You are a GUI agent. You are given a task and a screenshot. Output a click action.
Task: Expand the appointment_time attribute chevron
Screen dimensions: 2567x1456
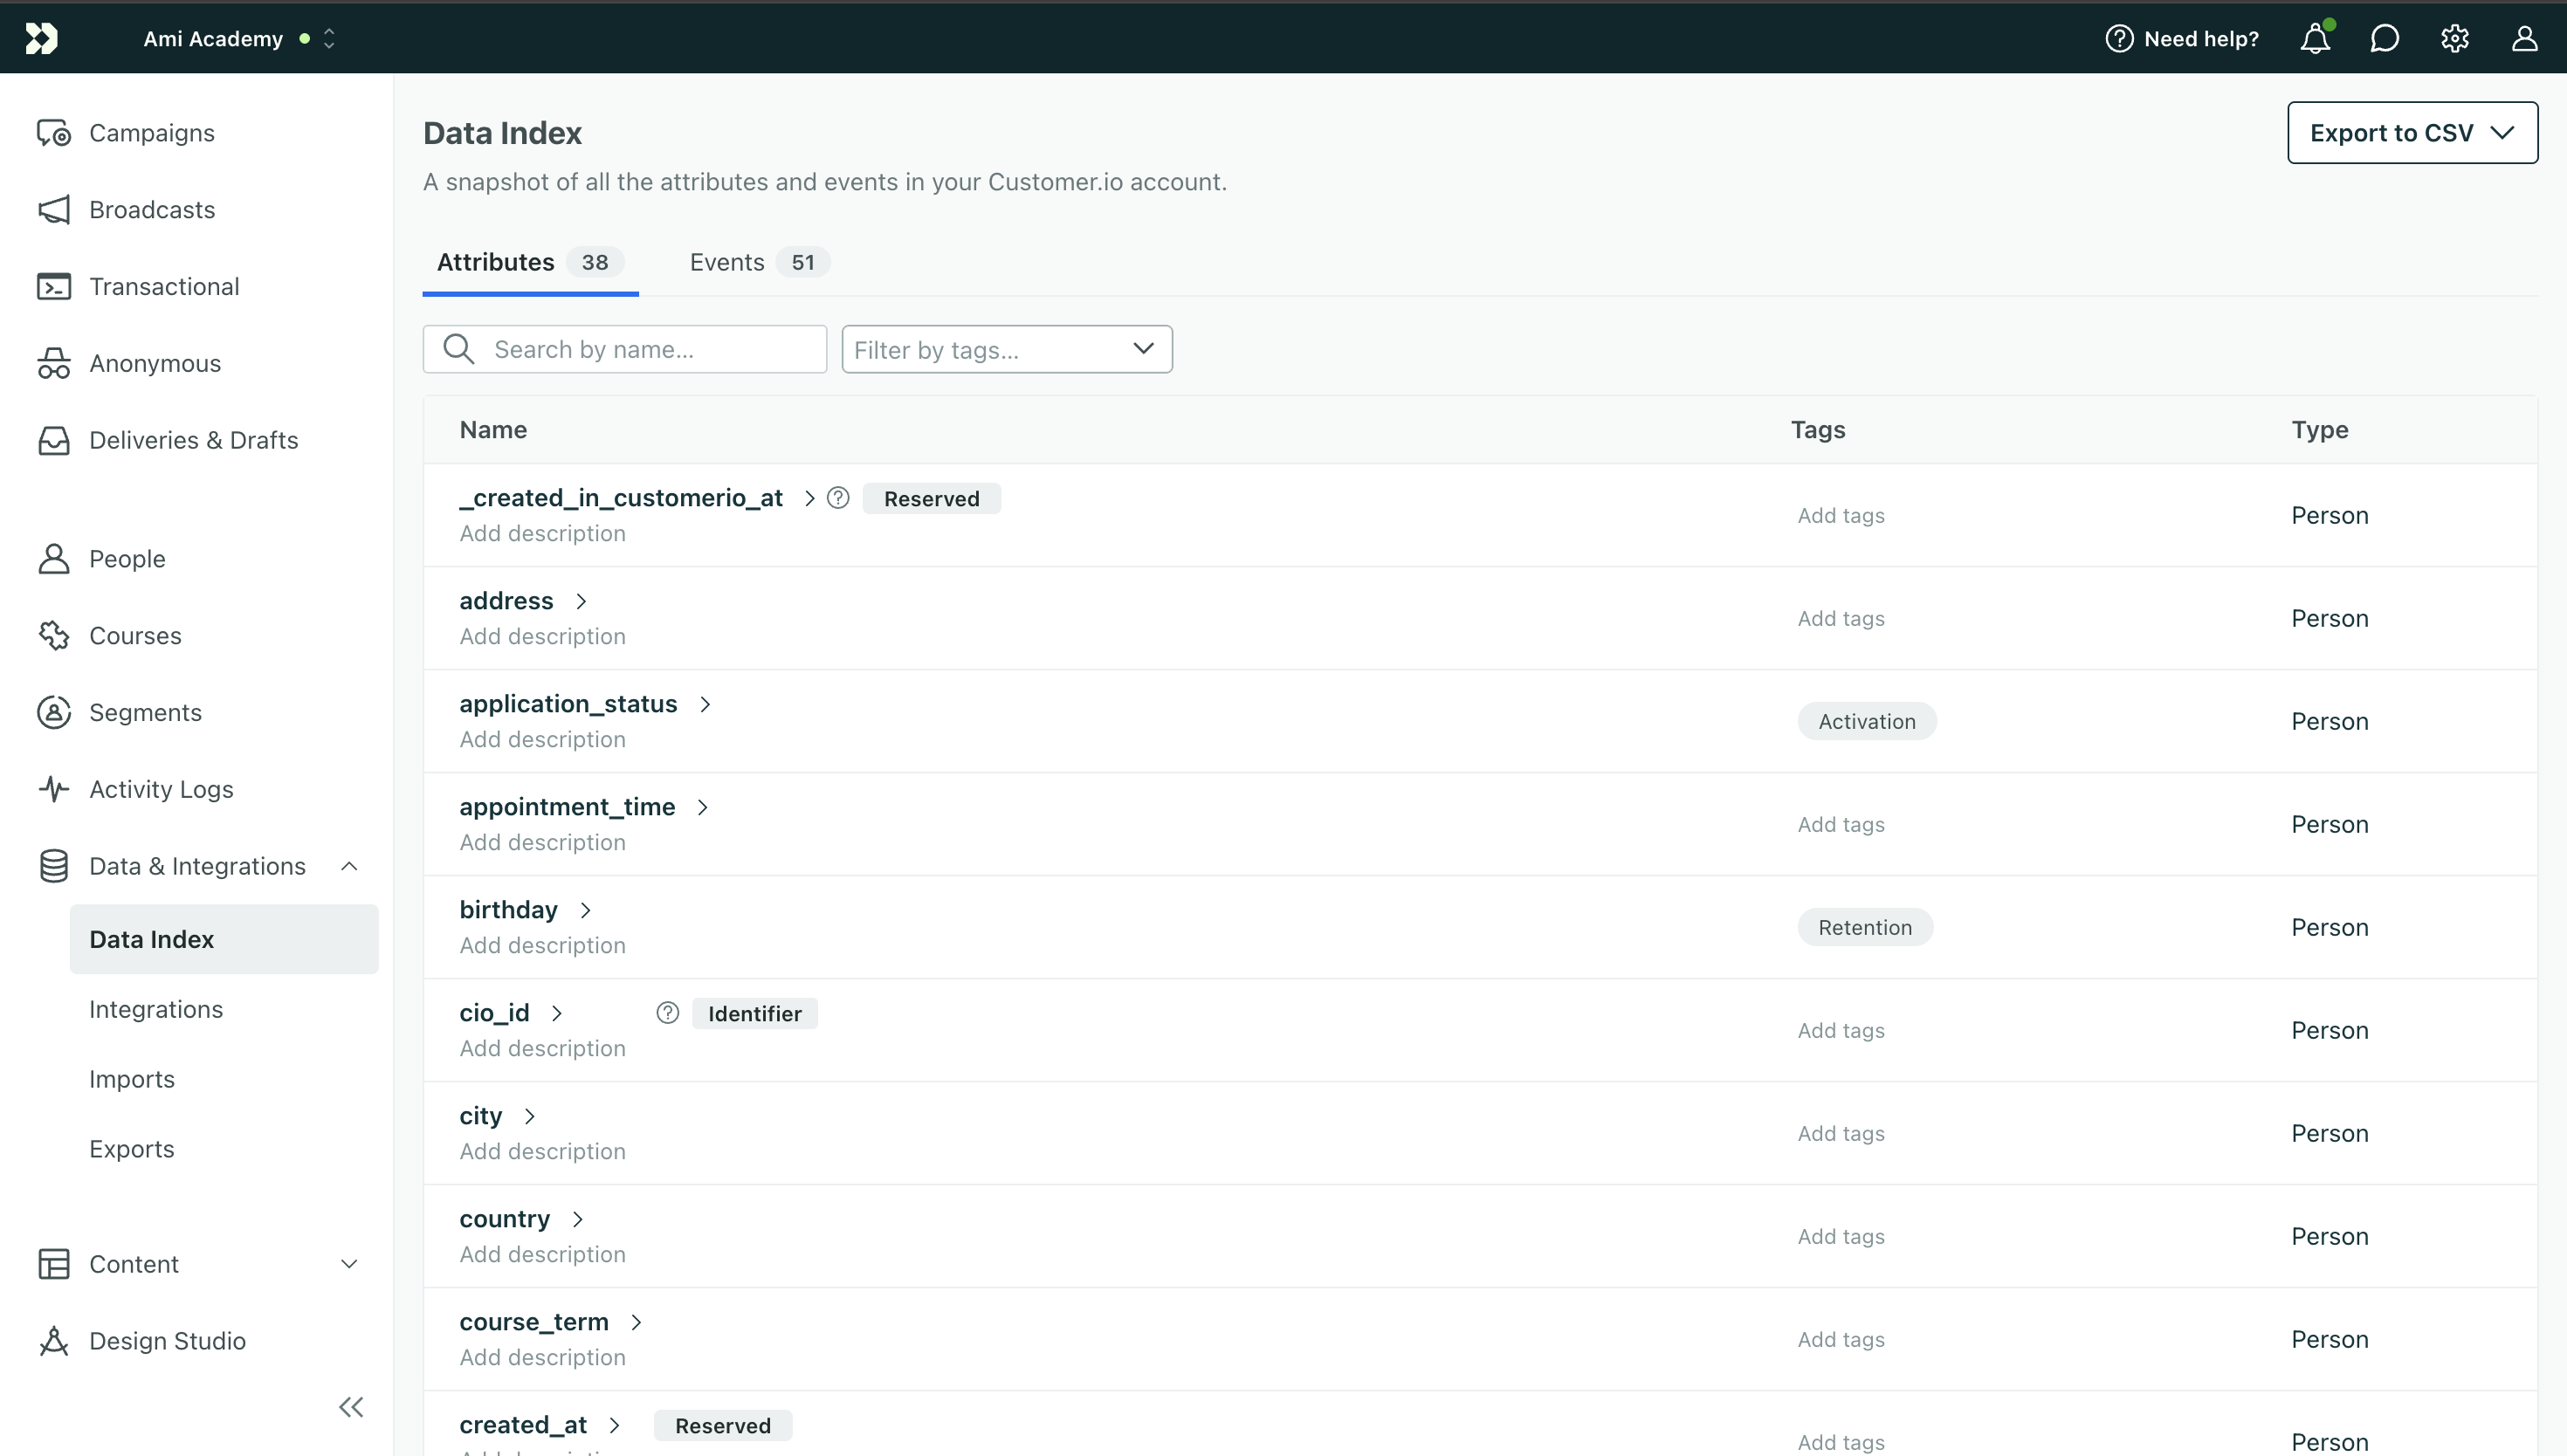pyautogui.click(x=703, y=808)
